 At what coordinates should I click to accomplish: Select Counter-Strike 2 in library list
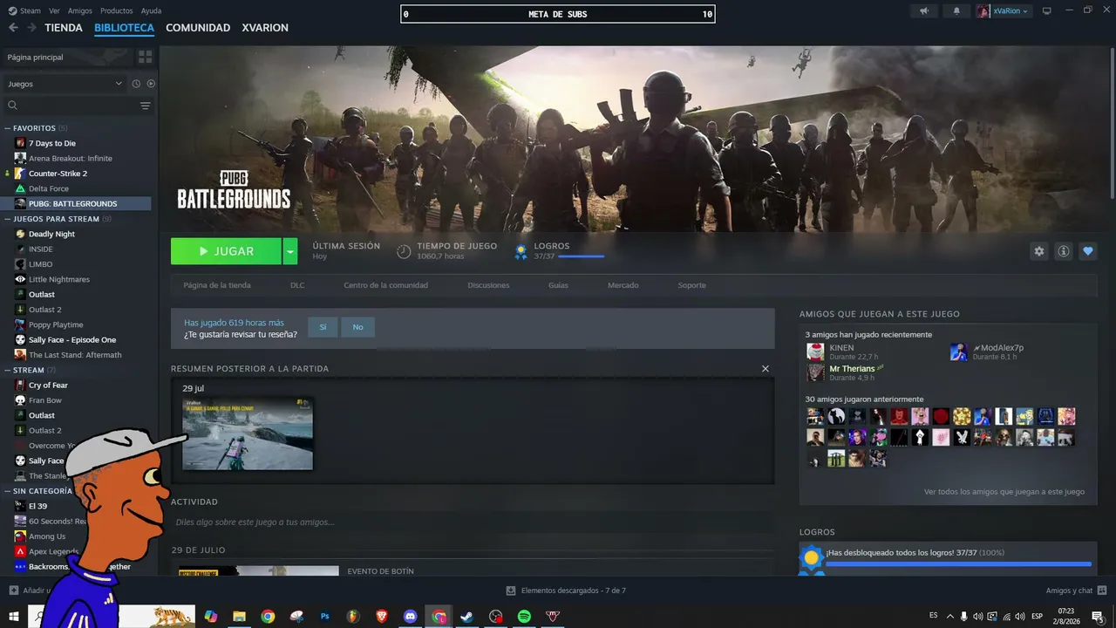[x=58, y=174]
